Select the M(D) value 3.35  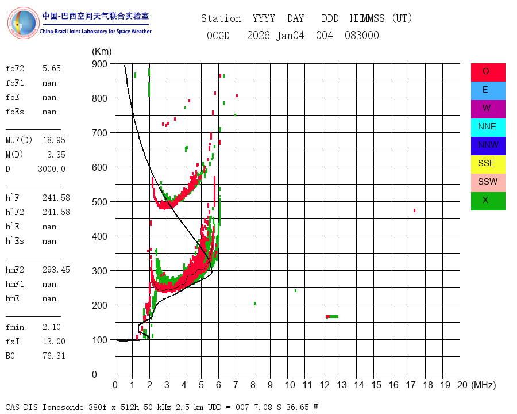(56, 155)
